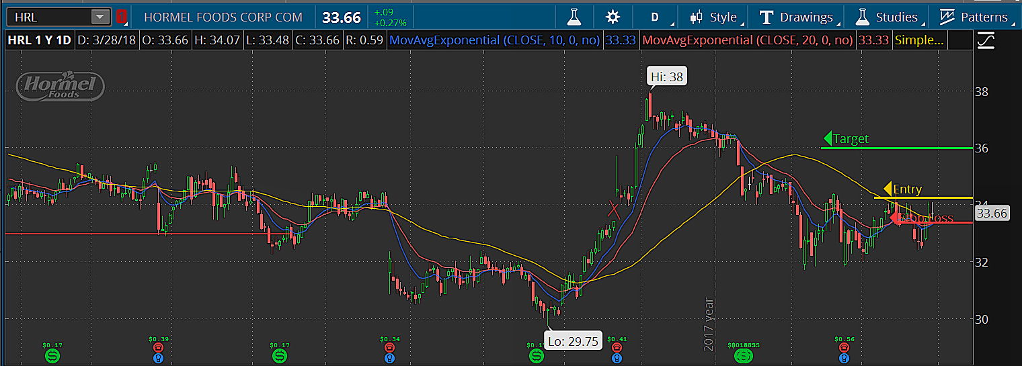Viewport: 1022px width, 366px height.
Task: Open the Patterns menu
Action: [976, 17]
